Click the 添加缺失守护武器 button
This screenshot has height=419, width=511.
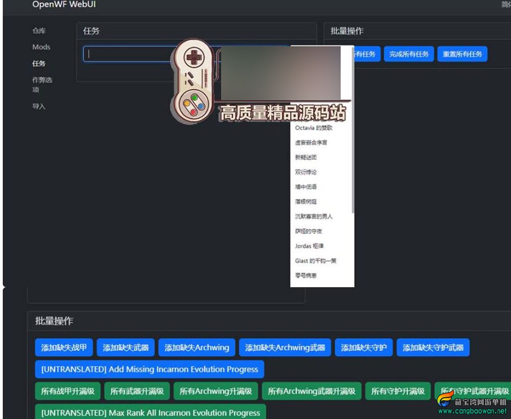pos(433,347)
